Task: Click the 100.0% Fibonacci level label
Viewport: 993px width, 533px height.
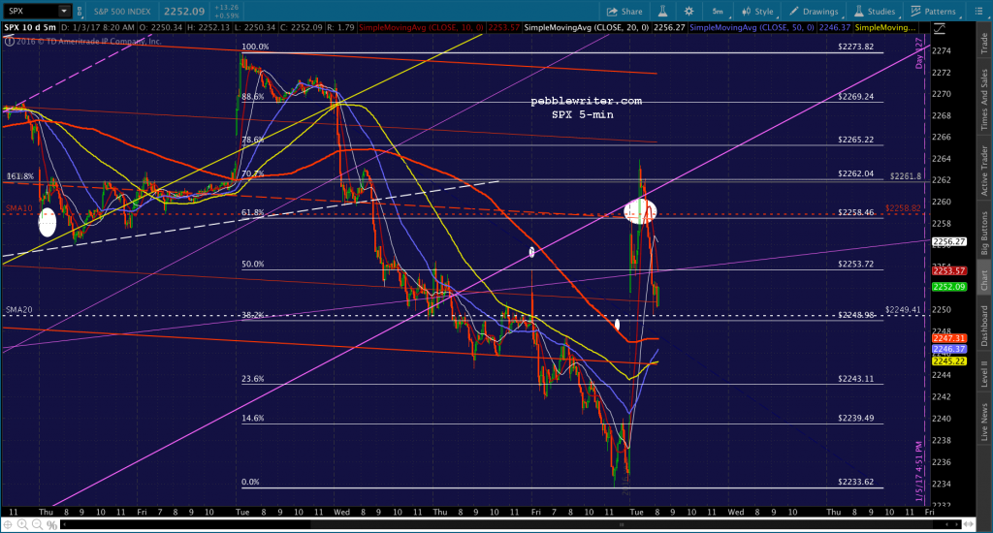Action: click(x=255, y=47)
